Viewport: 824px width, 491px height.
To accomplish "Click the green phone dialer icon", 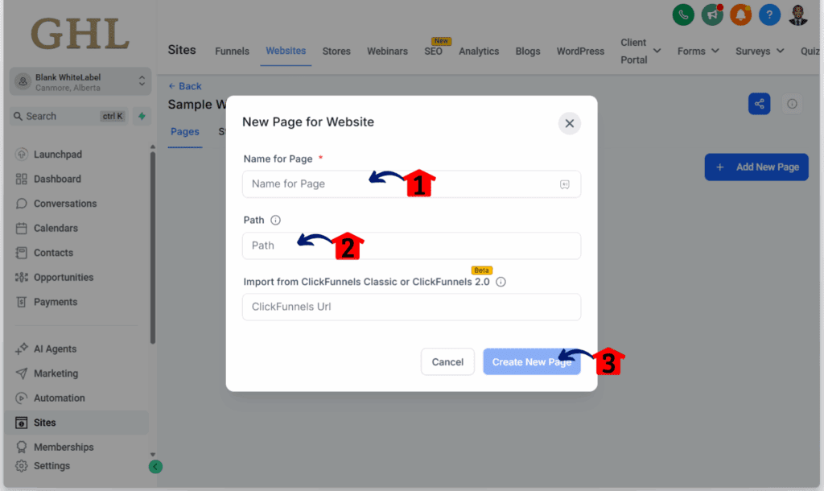I will 683,14.
